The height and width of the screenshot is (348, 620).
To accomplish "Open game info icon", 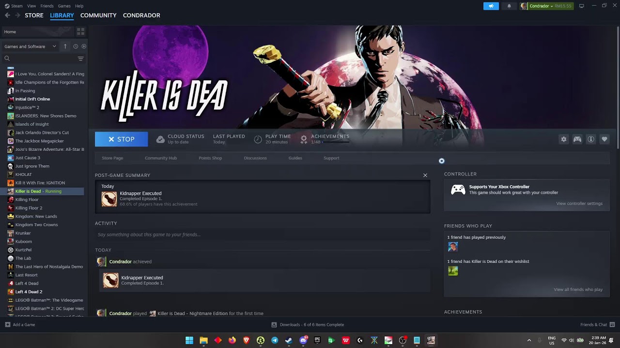I will click(x=591, y=139).
